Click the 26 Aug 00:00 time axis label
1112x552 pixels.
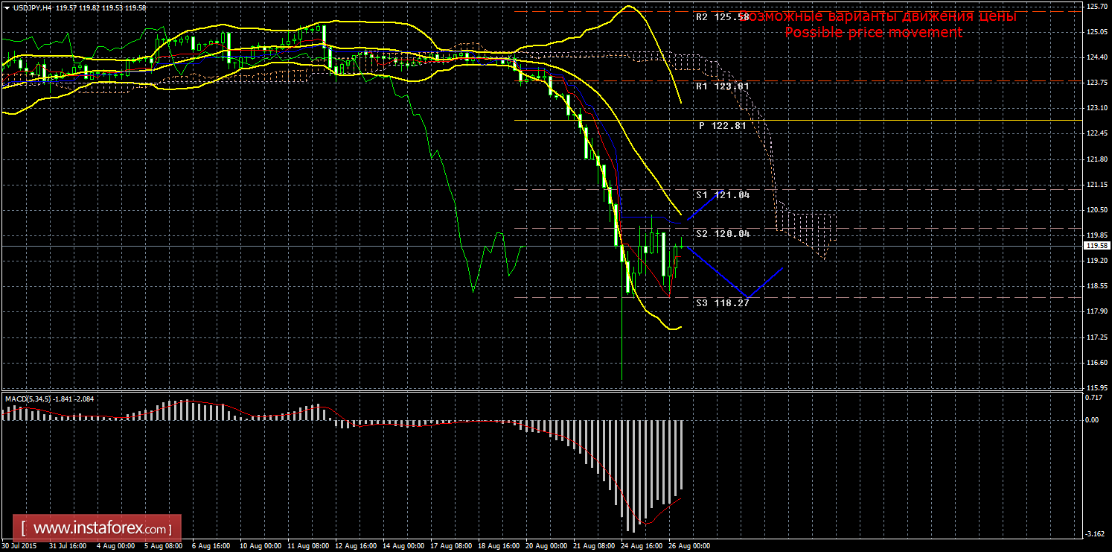pos(688,546)
